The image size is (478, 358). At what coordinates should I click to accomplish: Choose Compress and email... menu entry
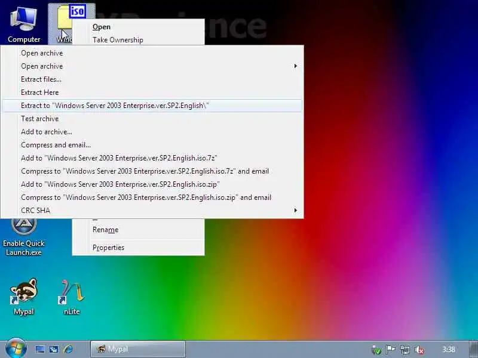coord(152,145)
